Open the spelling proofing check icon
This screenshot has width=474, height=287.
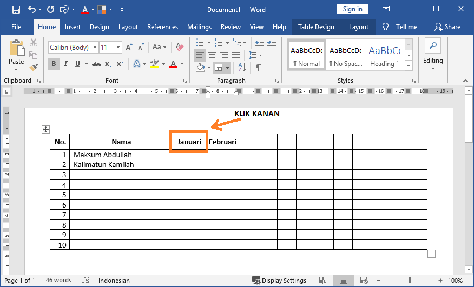[85, 281]
